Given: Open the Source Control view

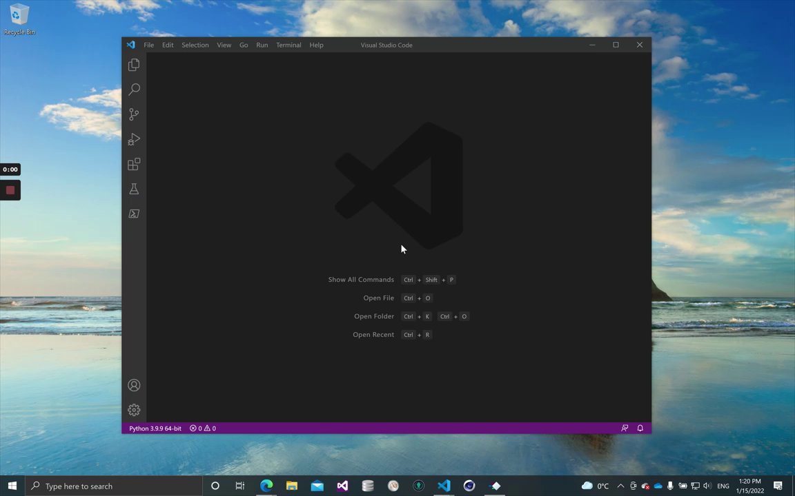Looking at the screenshot, I should click(x=134, y=114).
